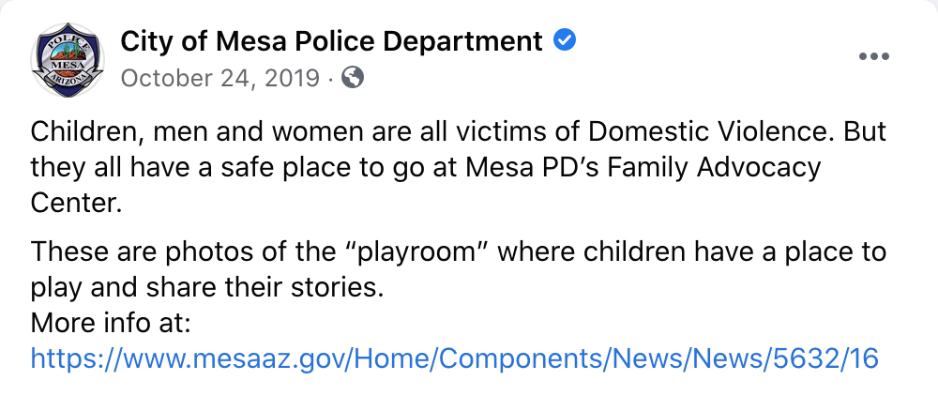Open the October 24, 2019 post timestamp
The image size is (938, 396).
coord(220,78)
